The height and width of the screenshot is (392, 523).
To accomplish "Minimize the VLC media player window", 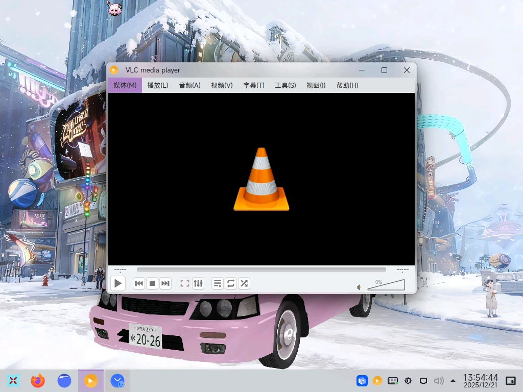I will pos(362,70).
